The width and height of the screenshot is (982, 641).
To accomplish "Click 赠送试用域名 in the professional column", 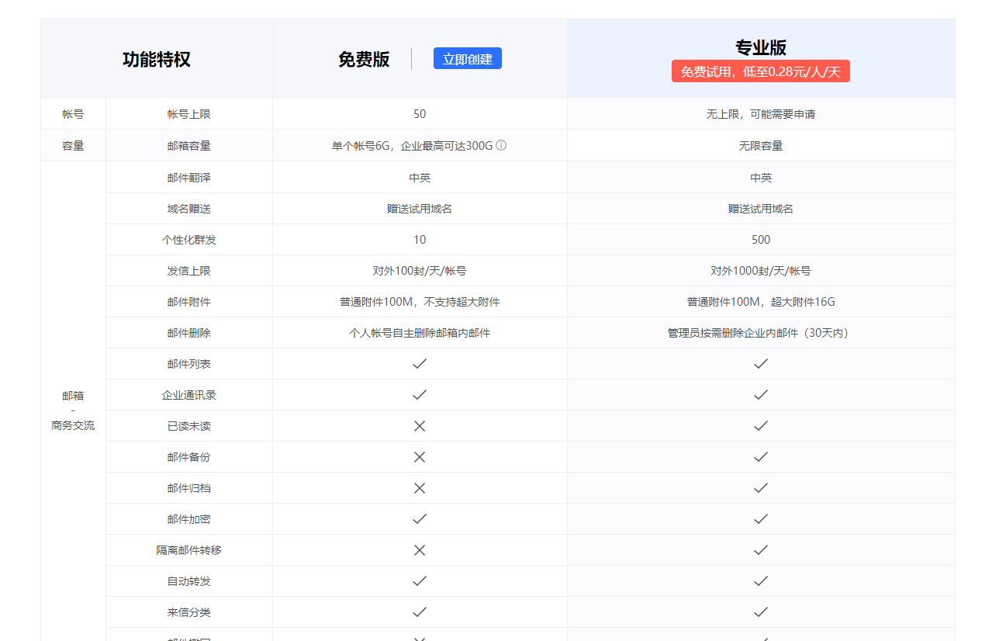I will click(761, 209).
